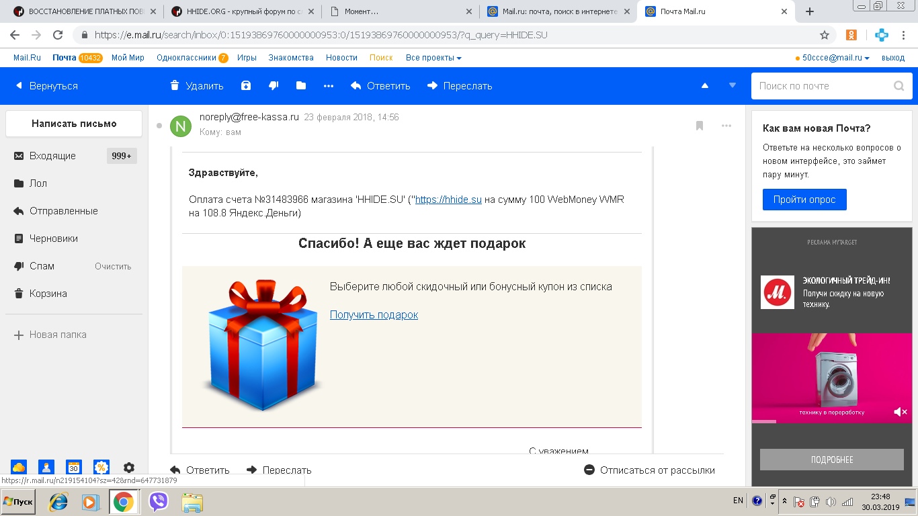Switch to the Момент… browser tab
Screen dimensions: 918x516
coord(401,11)
